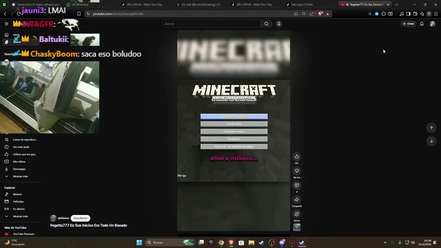
Task: Bookmark this page in address bar
Action: (x=79, y=14)
